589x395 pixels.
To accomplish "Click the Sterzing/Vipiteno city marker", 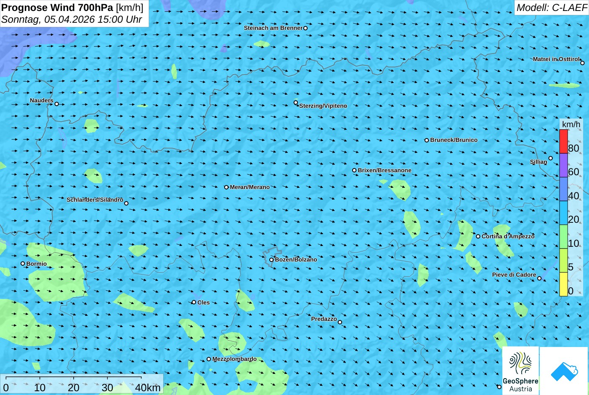I will coord(296,102).
